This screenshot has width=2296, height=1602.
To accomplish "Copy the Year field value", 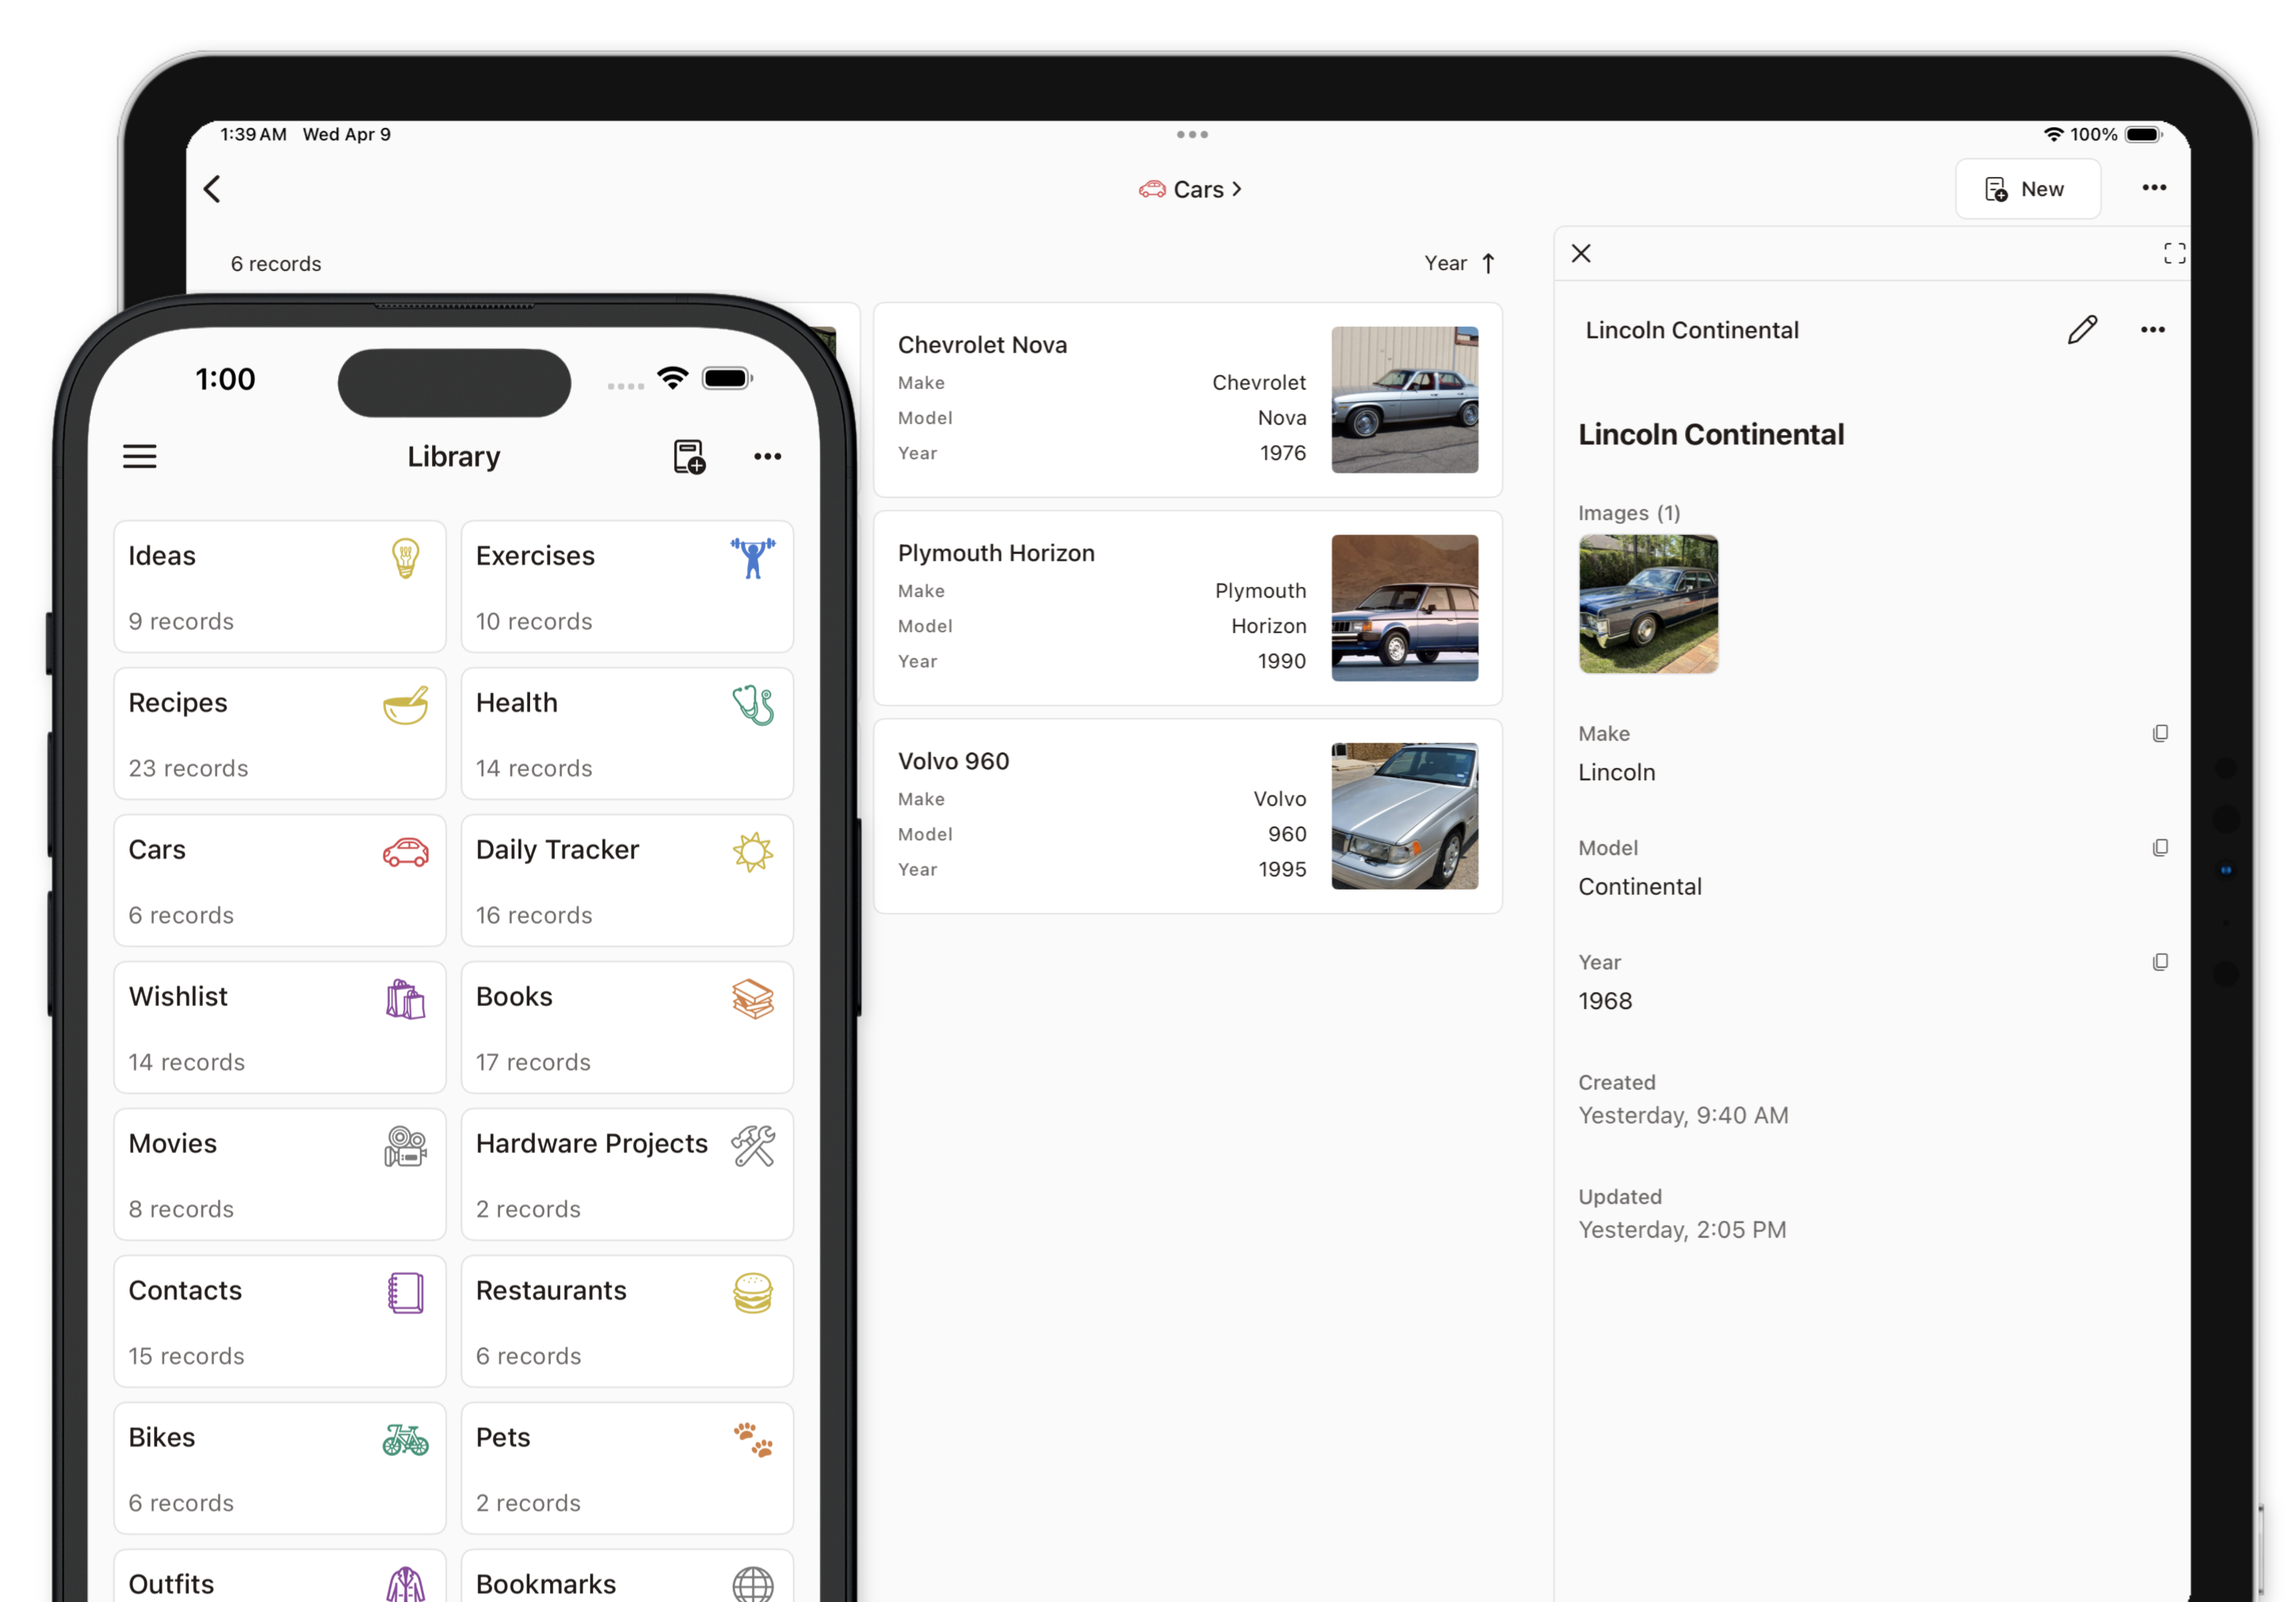I will [2160, 961].
